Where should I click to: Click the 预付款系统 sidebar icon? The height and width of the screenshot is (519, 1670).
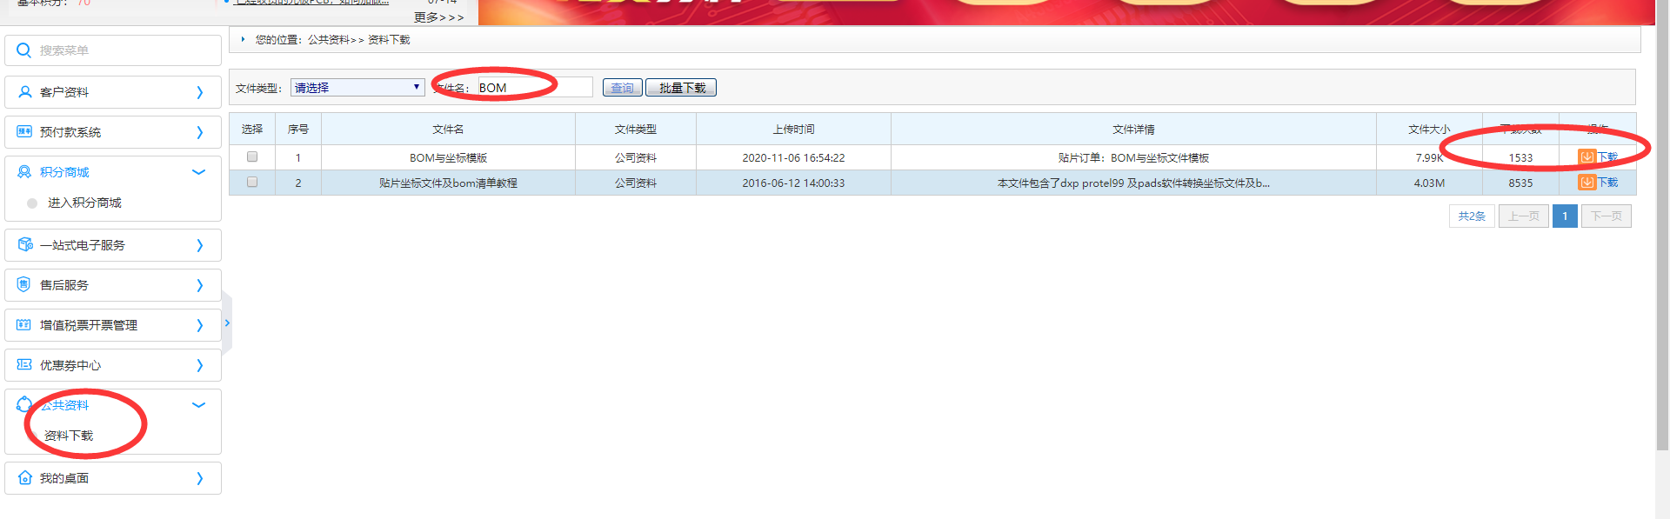(x=24, y=132)
